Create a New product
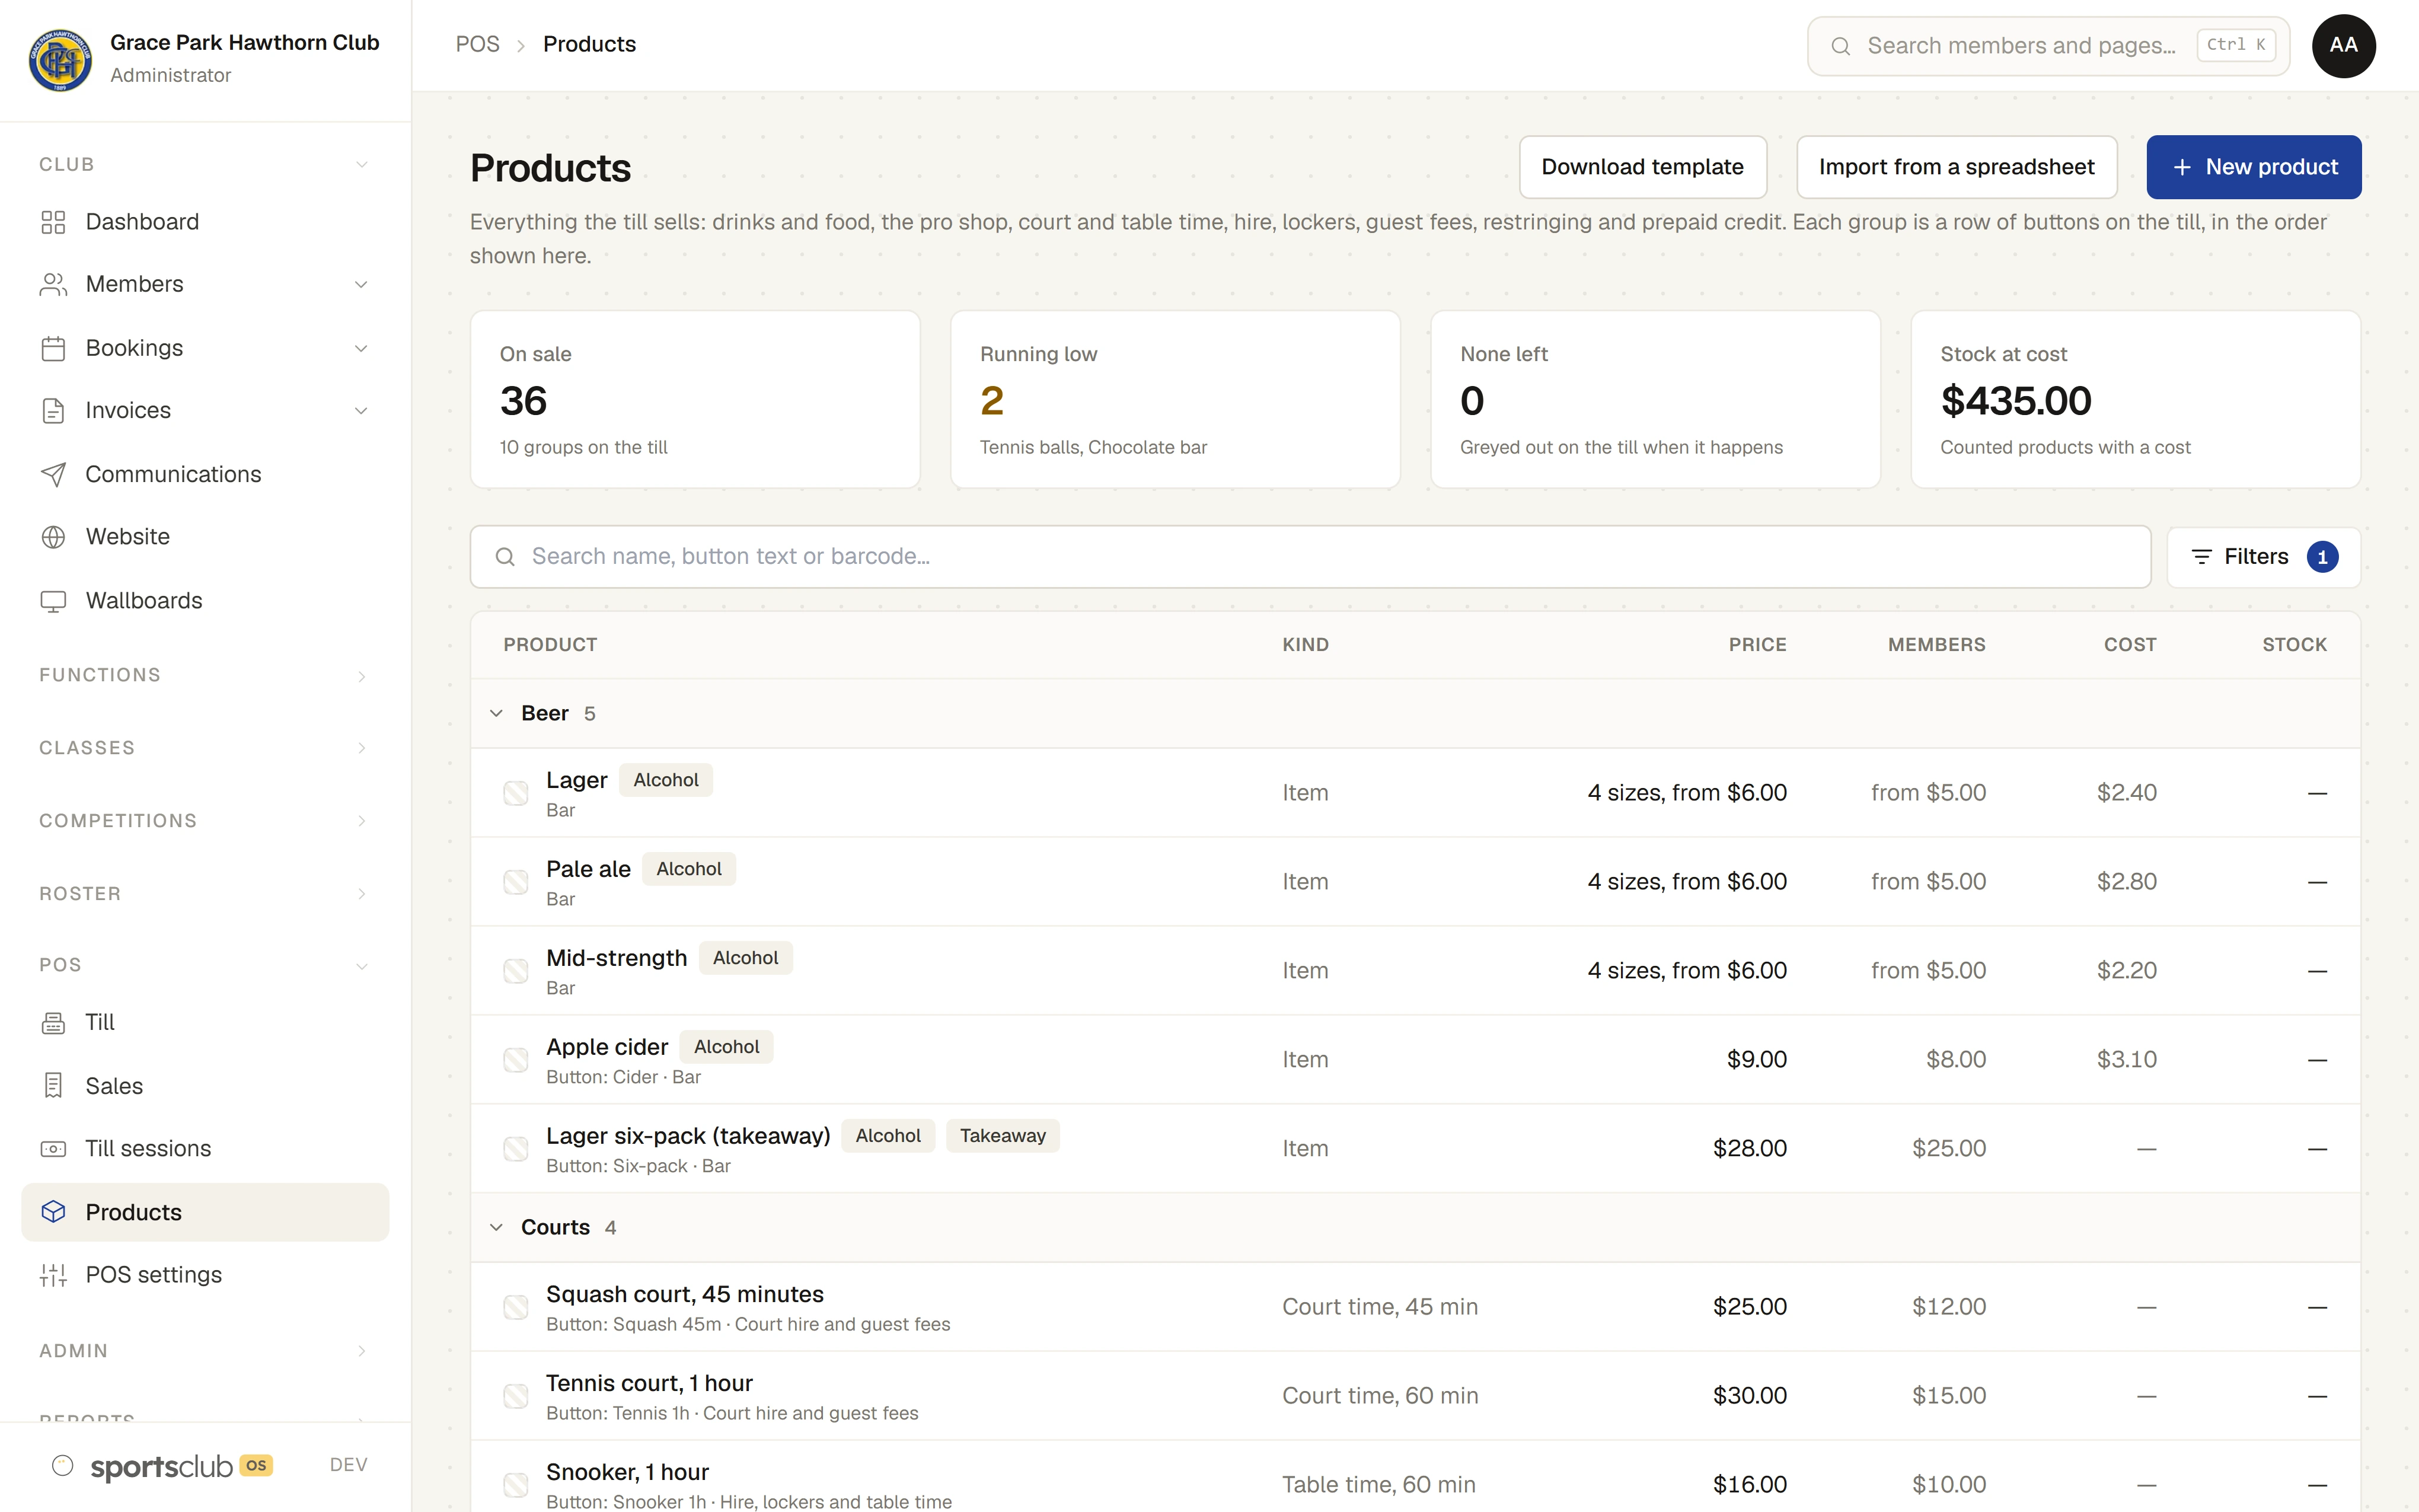The height and width of the screenshot is (1512, 2419). pyautogui.click(x=2253, y=167)
